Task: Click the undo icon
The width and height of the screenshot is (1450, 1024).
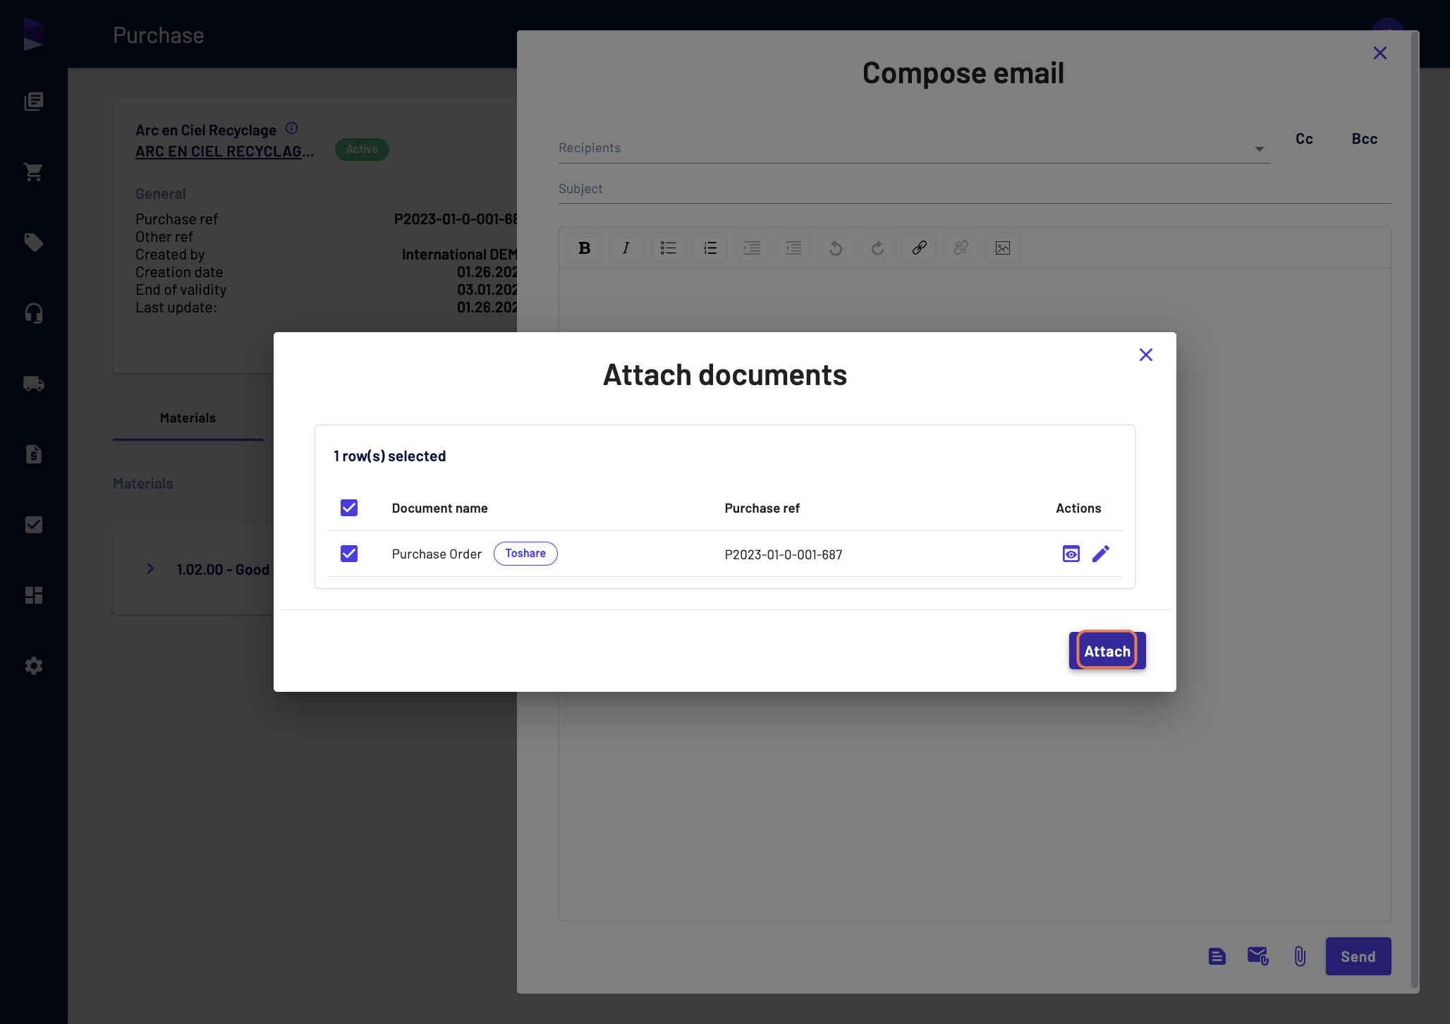Action: click(835, 248)
